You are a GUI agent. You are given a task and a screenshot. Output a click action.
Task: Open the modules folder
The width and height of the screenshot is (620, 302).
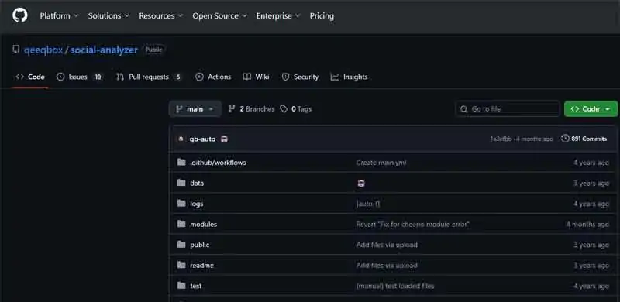pyautogui.click(x=203, y=225)
